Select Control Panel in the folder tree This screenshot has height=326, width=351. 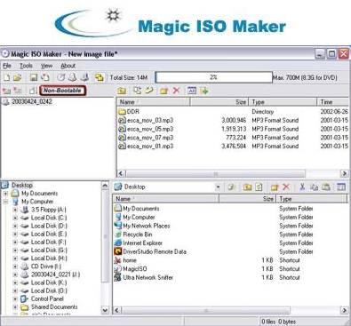coord(47,298)
